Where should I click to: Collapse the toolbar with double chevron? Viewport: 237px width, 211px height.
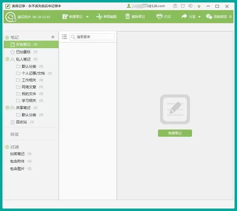pos(231,17)
